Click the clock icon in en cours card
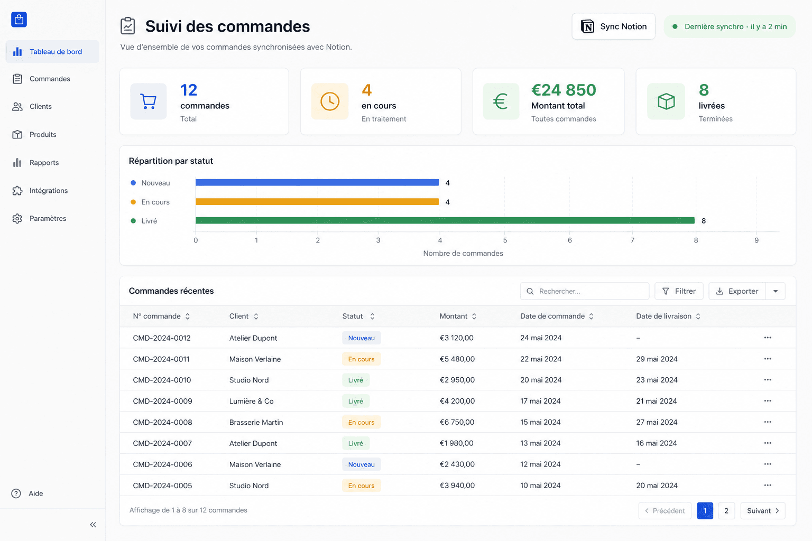 [330, 101]
